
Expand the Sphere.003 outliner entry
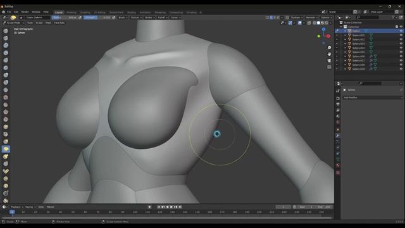(345, 44)
